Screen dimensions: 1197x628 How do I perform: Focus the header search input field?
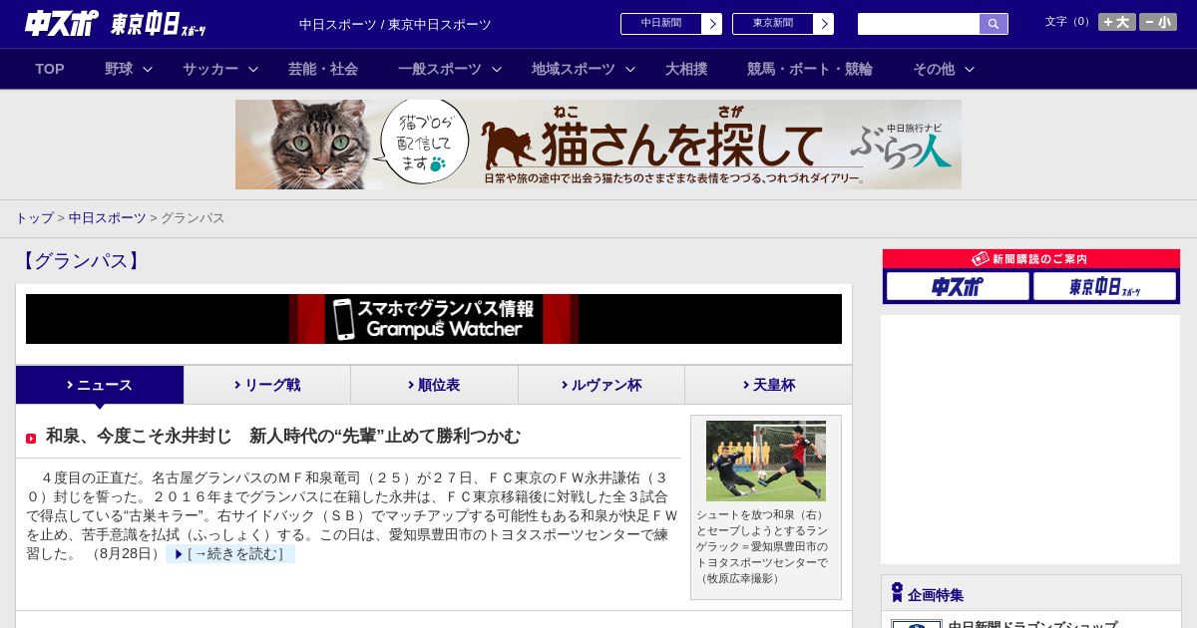point(919,24)
